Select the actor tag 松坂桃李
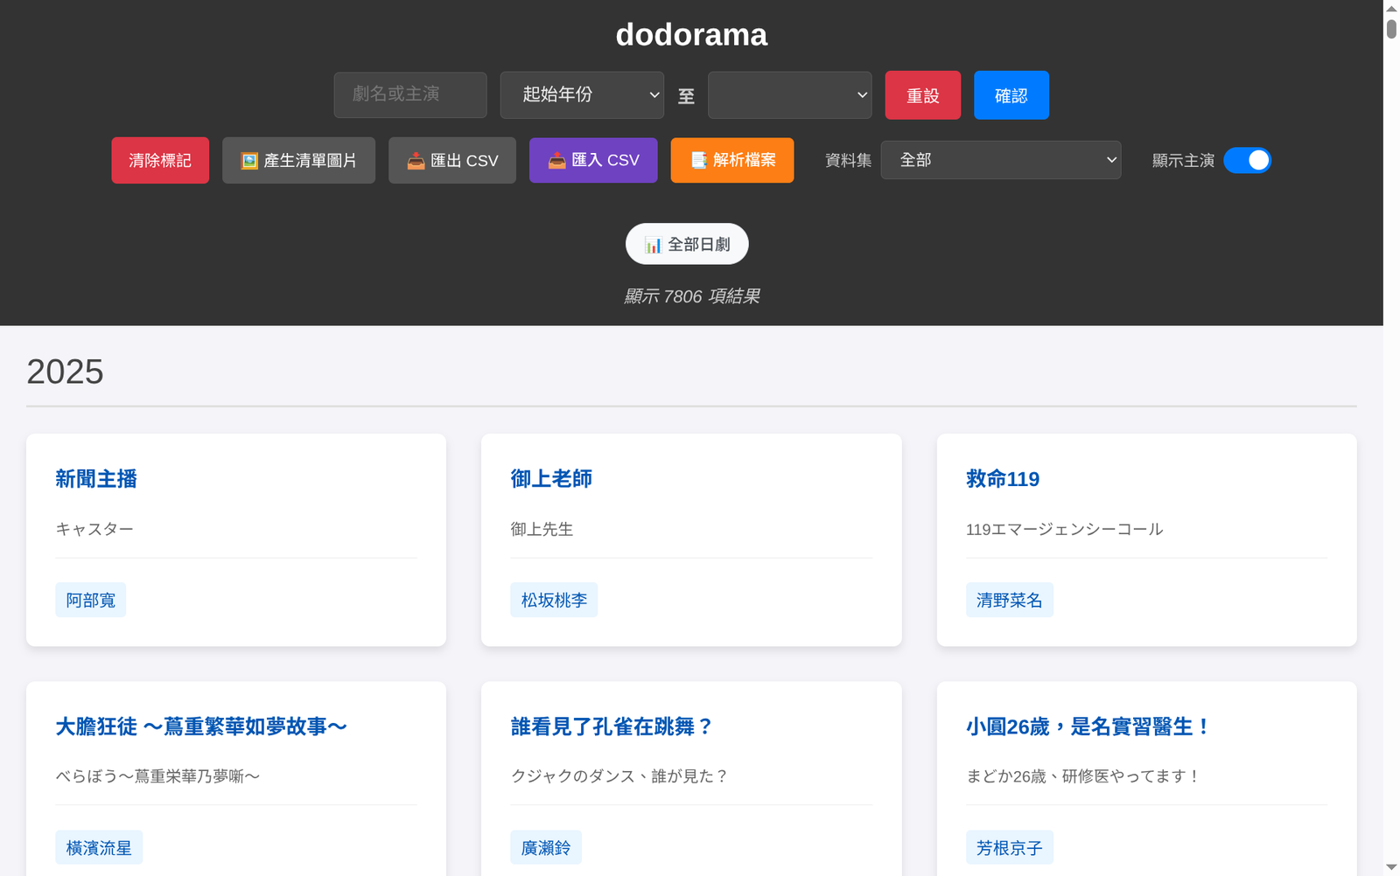 pyautogui.click(x=554, y=600)
